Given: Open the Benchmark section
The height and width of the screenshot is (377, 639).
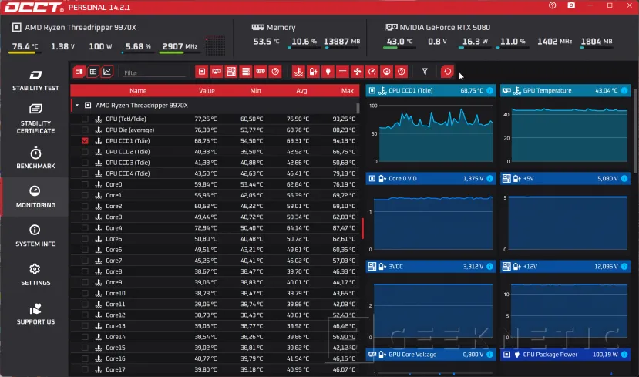Looking at the screenshot, I should (35, 158).
